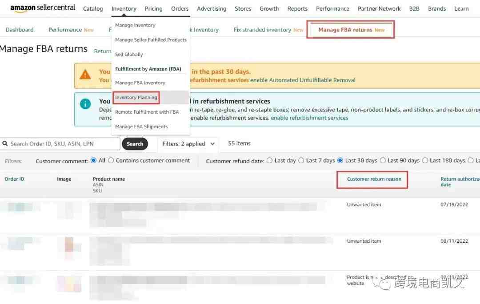The width and height of the screenshot is (480, 304).
Task: Click the orange warning triangle icon
Action: click(85, 75)
